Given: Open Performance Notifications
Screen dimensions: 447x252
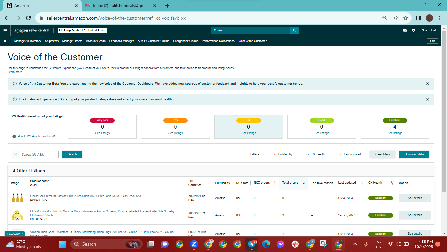Looking at the screenshot, I should [218, 41].
